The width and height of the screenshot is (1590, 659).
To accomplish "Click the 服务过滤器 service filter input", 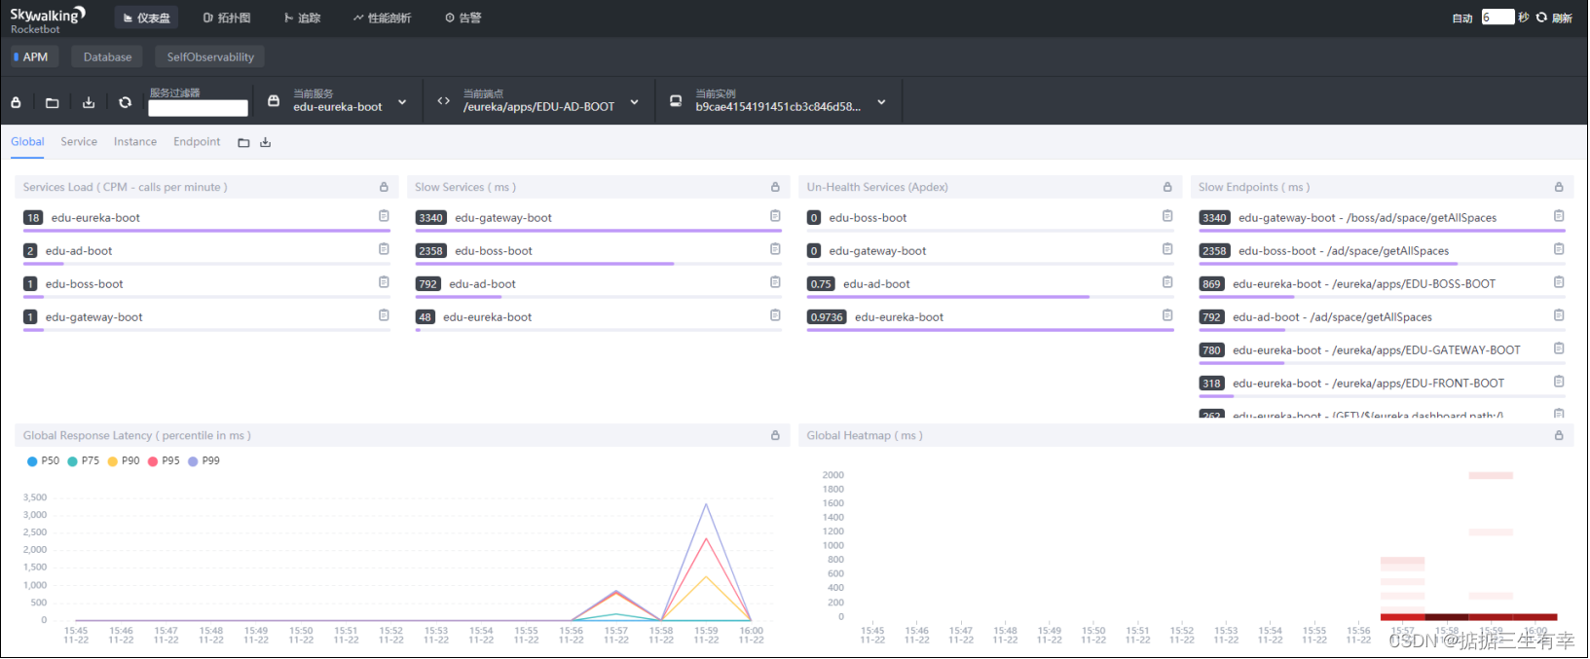I will coord(198,108).
